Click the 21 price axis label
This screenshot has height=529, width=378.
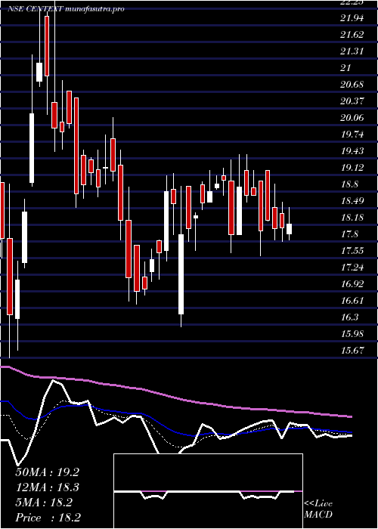(x=346, y=68)
